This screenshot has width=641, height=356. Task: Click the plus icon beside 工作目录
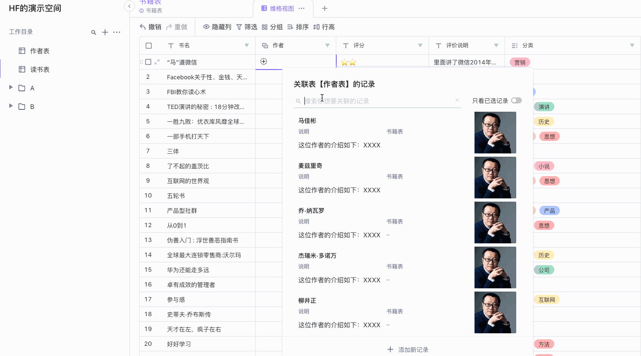click(x=105, y=32)
